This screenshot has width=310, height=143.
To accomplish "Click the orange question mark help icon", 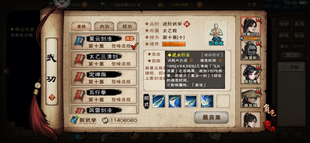I will [x=52, y=97].
